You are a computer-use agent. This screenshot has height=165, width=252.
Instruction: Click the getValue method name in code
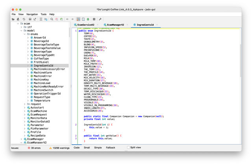click(x=111, y=136)
